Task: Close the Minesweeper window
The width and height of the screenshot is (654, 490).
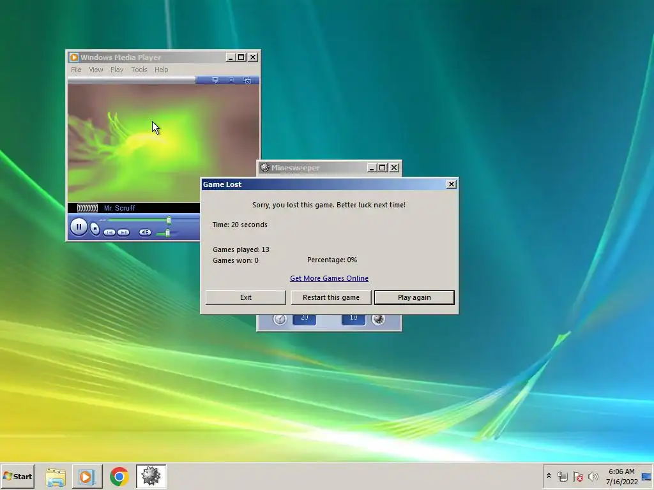Action: point(393,168)
